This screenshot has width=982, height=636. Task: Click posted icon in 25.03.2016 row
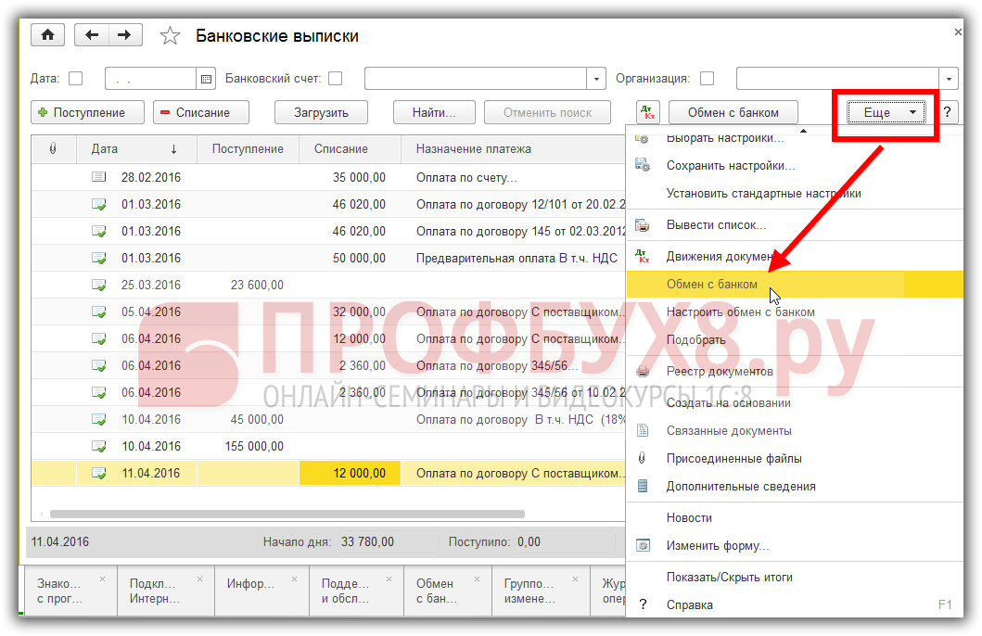[x=99, y=285]
